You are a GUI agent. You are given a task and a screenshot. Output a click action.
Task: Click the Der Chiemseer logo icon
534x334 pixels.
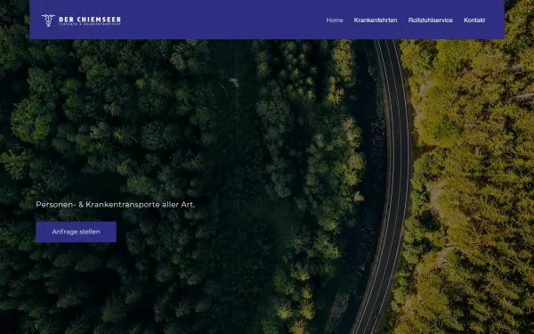click(x=48, y=20)
